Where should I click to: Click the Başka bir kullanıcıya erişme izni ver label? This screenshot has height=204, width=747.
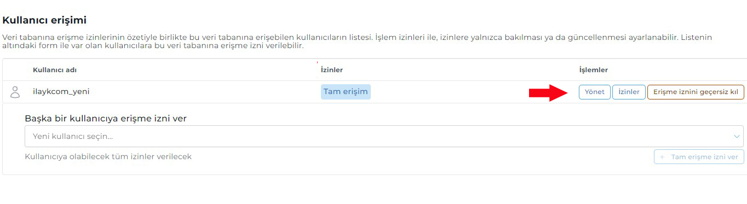[106, 118]
